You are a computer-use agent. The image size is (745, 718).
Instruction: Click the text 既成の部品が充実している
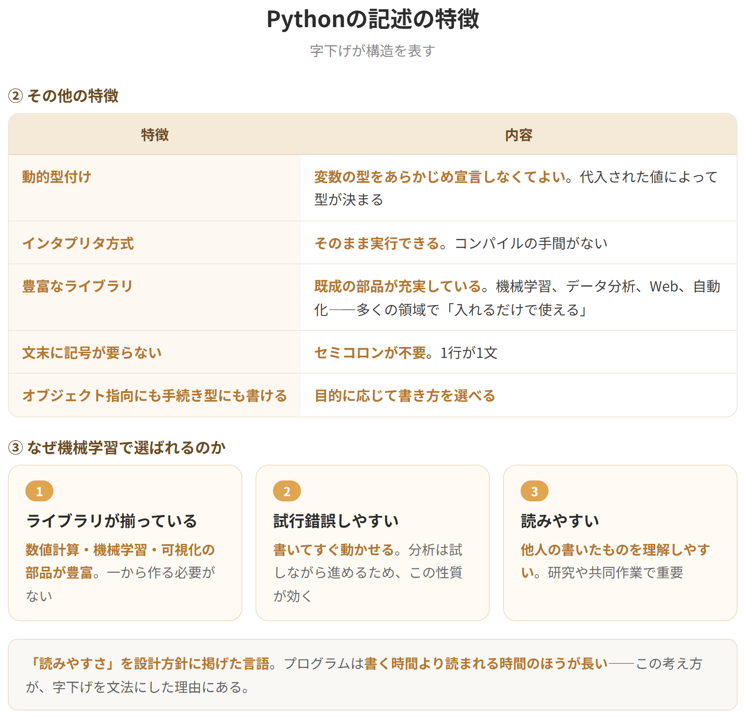[x=398, y=286]
